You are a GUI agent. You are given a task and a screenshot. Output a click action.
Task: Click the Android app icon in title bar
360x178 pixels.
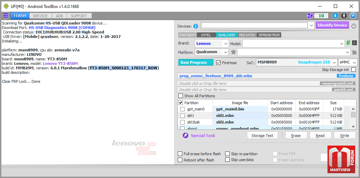[6, 6]
